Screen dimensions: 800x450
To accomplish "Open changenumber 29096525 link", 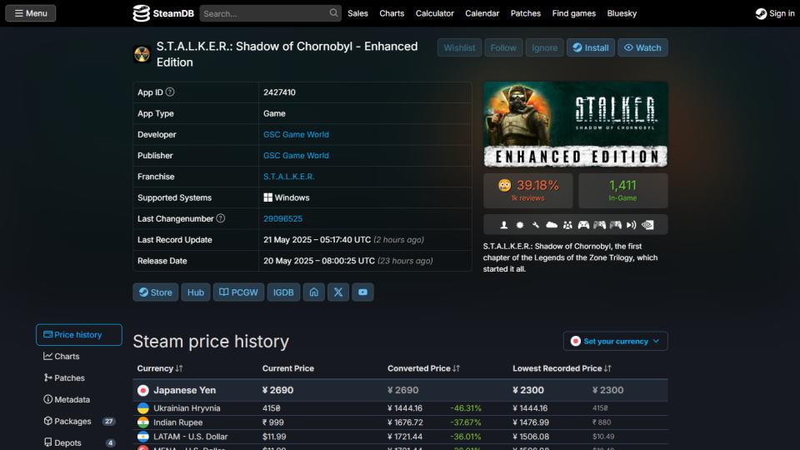I will (282, 218).
